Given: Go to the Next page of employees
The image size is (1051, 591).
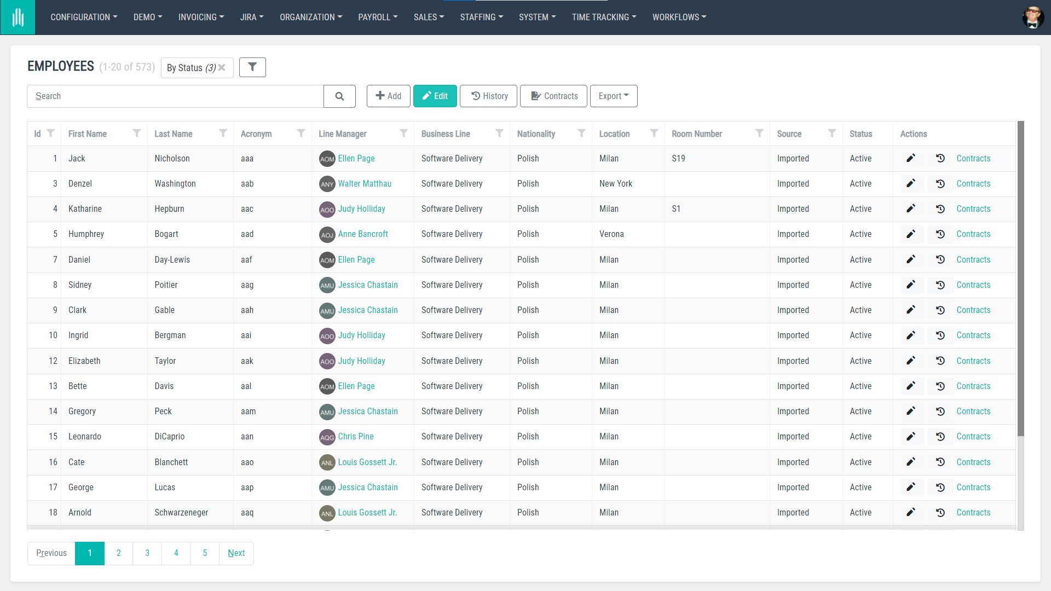Looking at the screenshot, I should coord(236,553).
